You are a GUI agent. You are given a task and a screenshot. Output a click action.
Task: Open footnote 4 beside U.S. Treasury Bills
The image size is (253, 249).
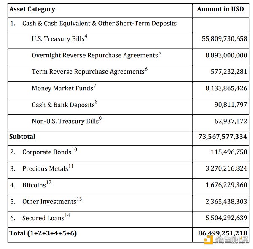tap(86, 36)
